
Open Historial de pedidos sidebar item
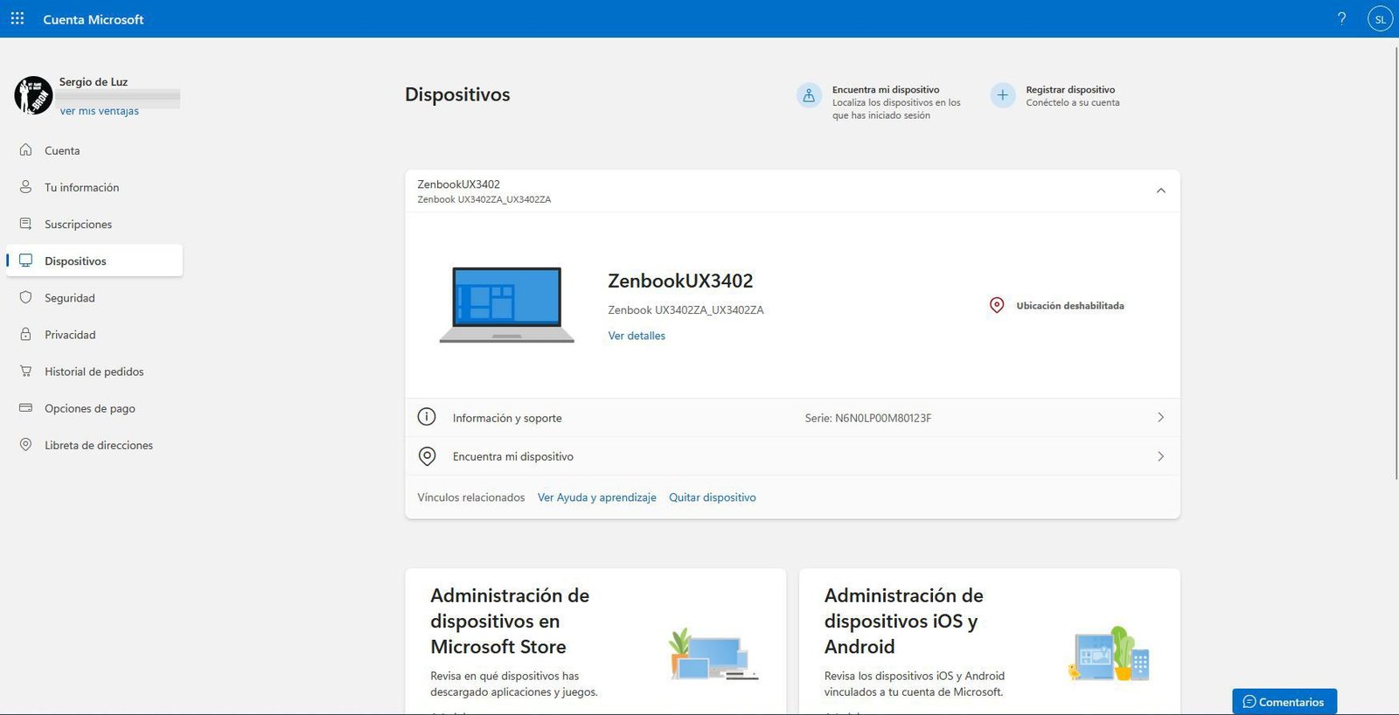(94, 371)
